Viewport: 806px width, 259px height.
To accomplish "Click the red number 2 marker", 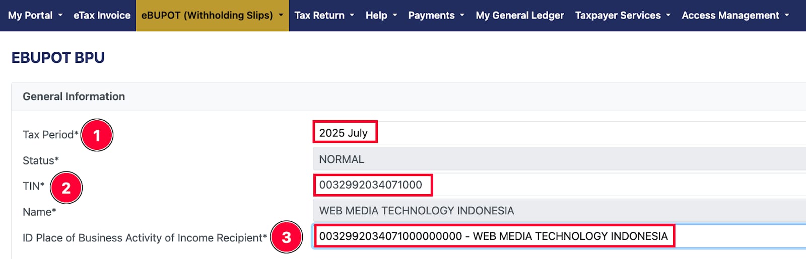I will click(x=66, y=188).
